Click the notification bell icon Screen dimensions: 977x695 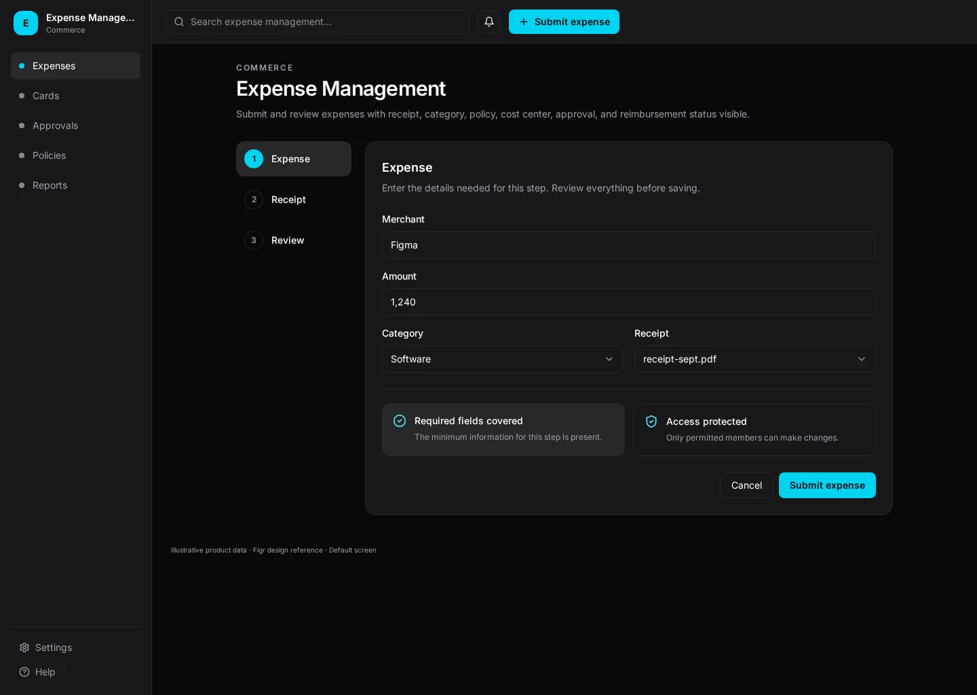pos(489,22)
